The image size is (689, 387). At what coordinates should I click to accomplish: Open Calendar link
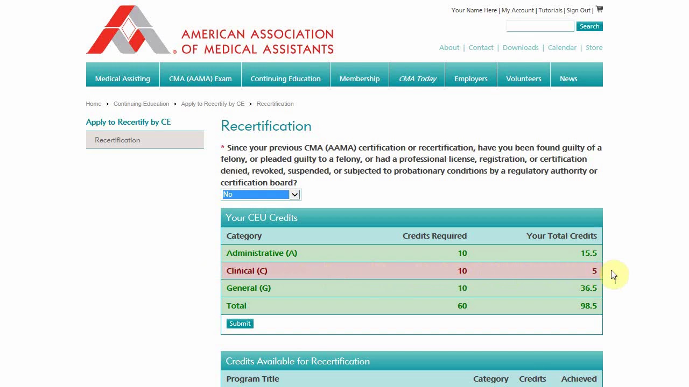click(562, 47)
